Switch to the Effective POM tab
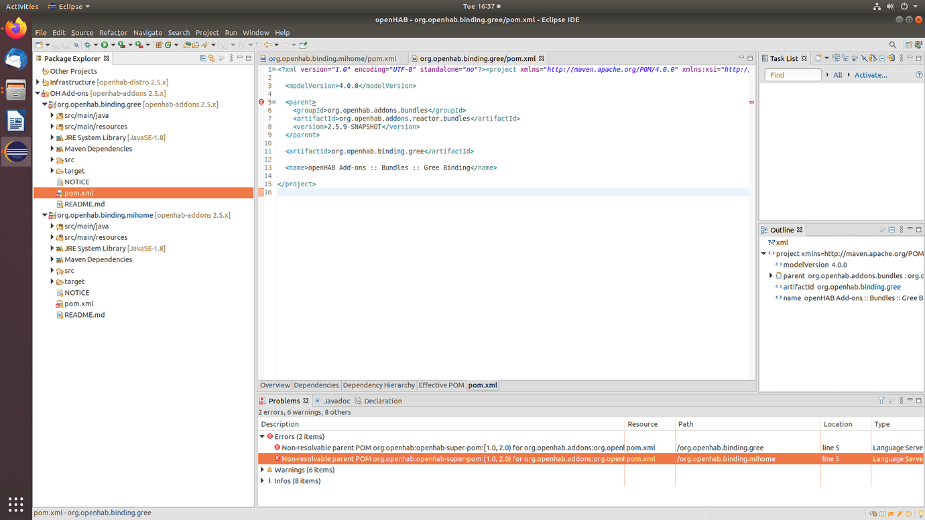 [441, 385]
